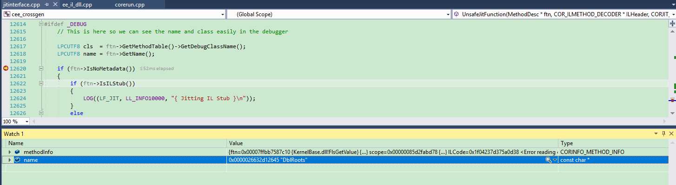Collapse the IsILStub if block

(41, 83)
